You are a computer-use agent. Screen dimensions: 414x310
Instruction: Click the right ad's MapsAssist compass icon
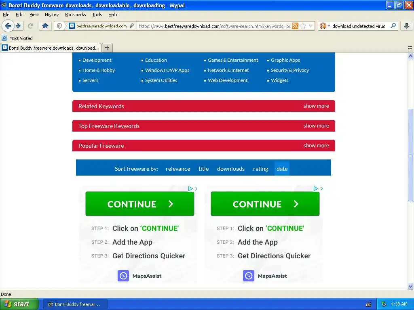(x=249, y=276)
